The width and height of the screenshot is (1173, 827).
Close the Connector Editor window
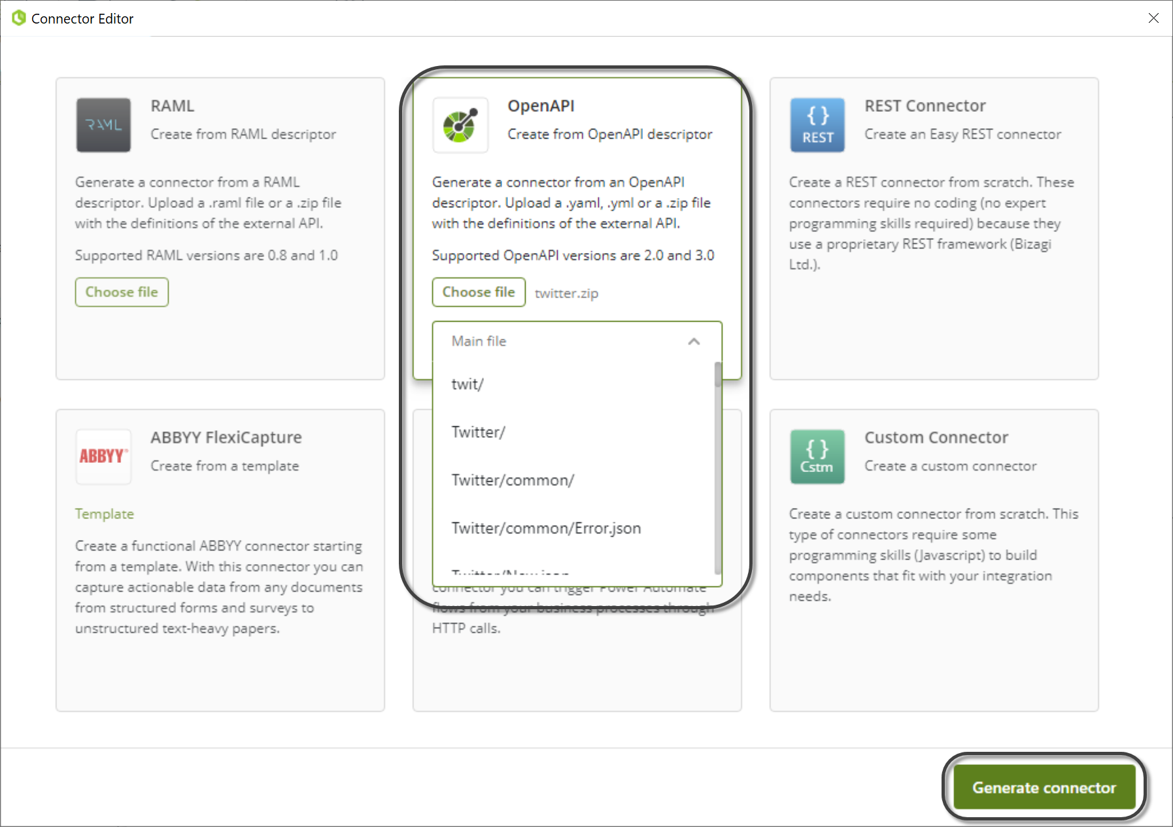(x=1153, y=18)
